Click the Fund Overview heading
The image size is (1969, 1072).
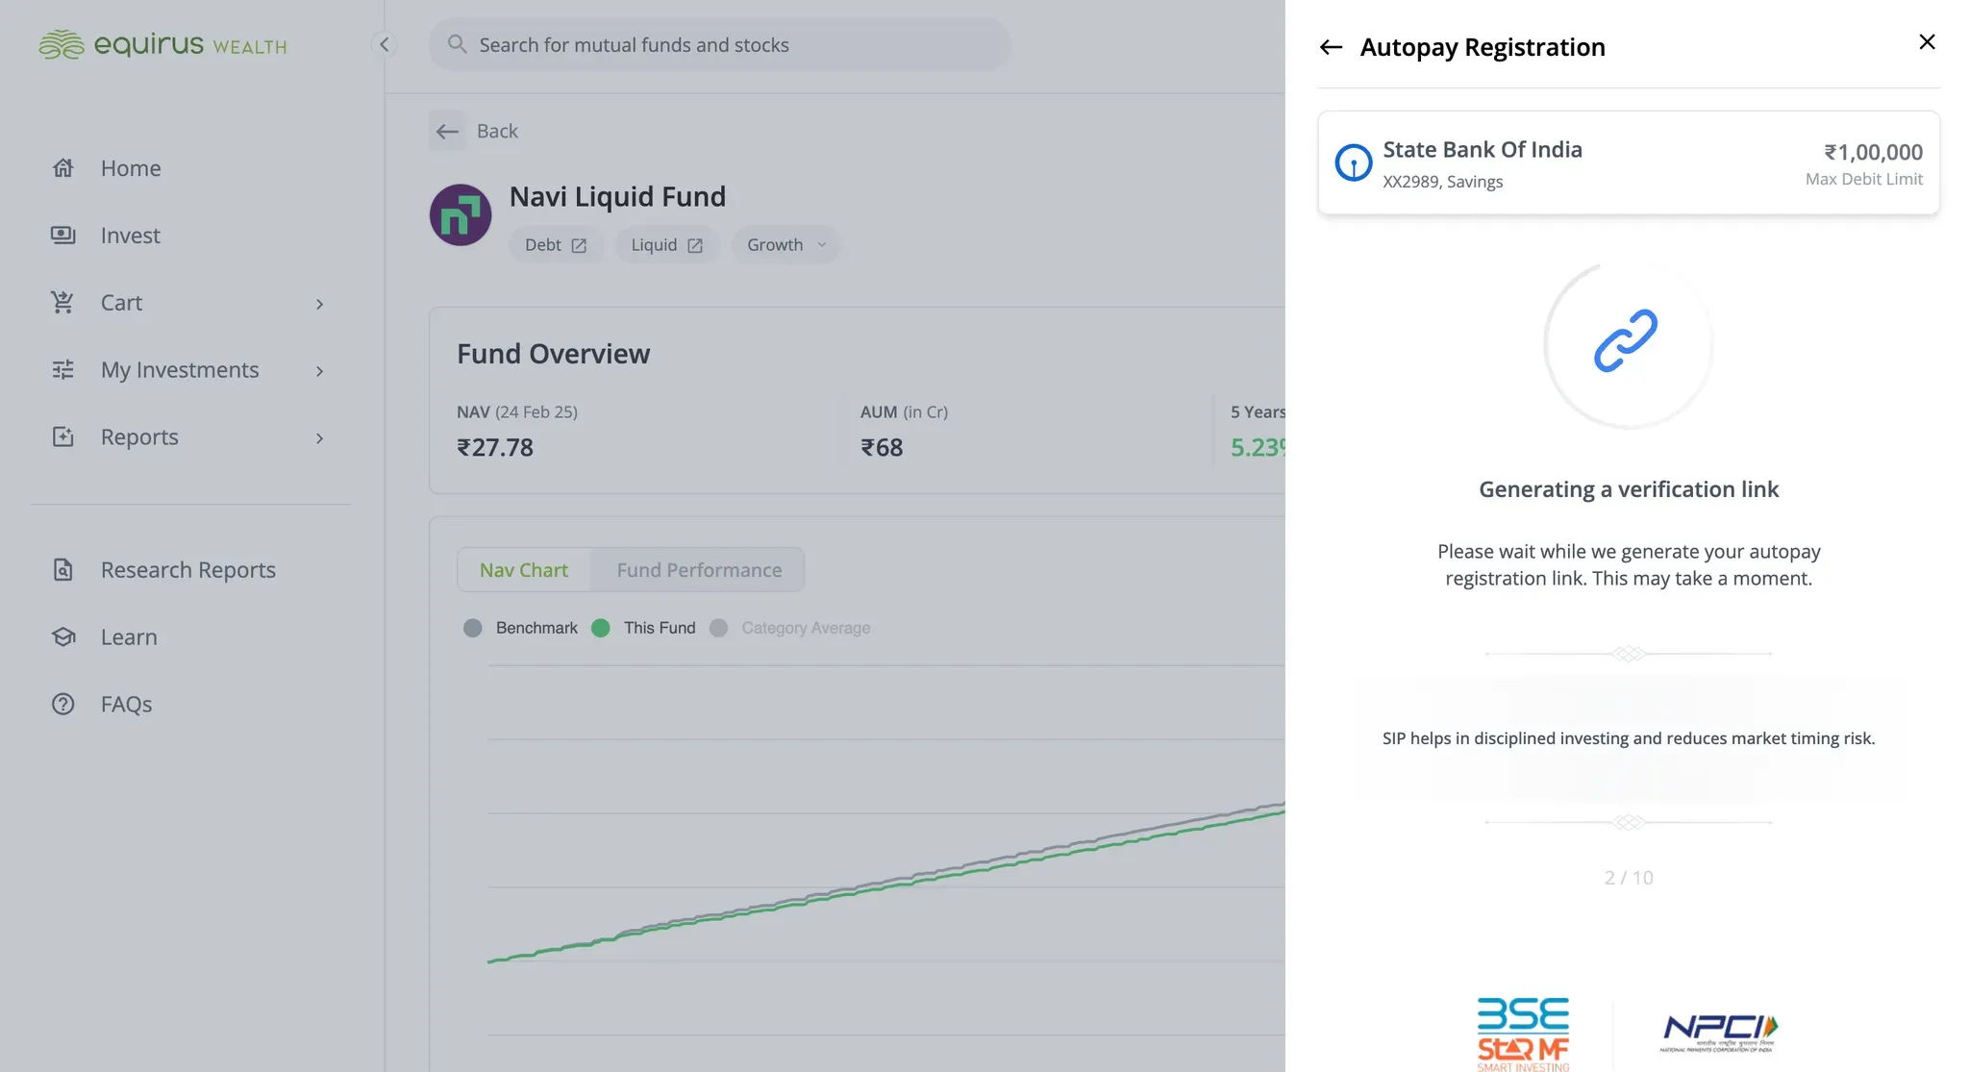(x=553, y=354)
